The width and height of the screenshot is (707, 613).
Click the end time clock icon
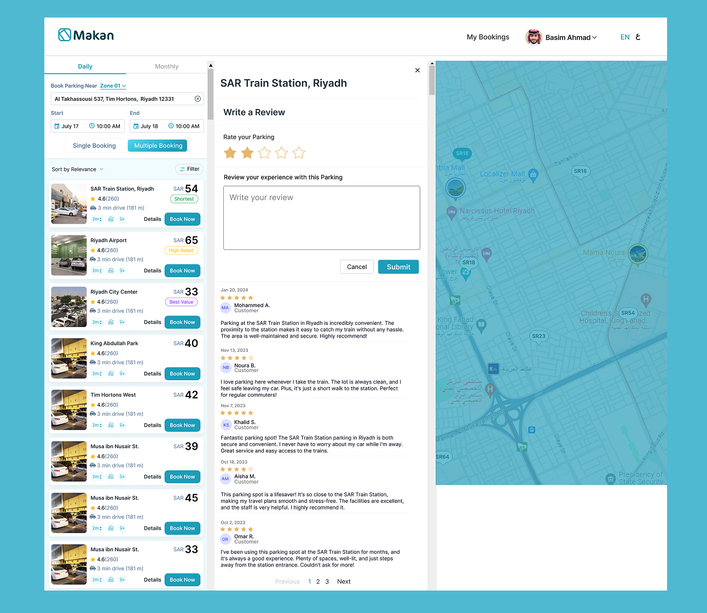[171, 126]
